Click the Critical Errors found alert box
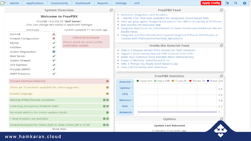This screenshot has width=251, height=141. click(86, 41)
